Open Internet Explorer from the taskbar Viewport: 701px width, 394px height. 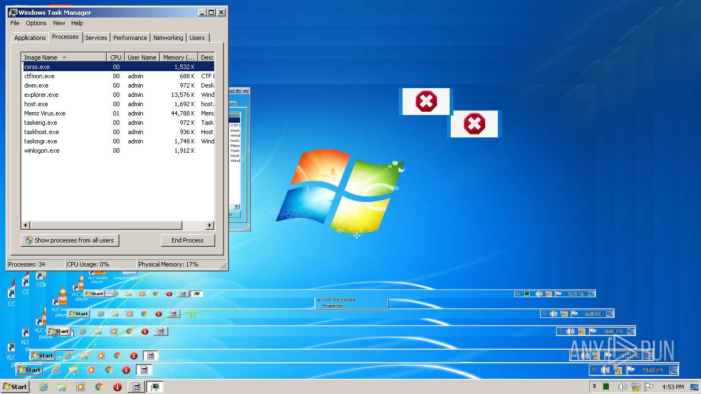tap(44, 387)
